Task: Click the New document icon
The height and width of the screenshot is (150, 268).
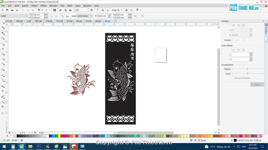Action: [2, 10]
